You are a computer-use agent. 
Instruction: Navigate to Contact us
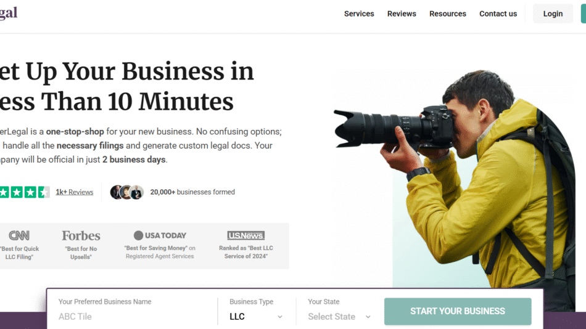(x=498, y=14)
